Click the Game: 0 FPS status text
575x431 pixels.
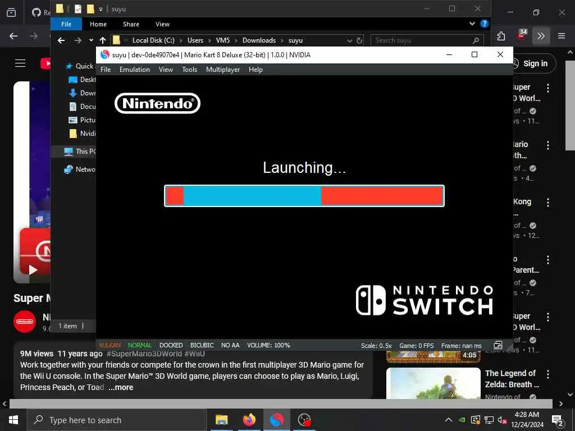(x=417, y=346)
